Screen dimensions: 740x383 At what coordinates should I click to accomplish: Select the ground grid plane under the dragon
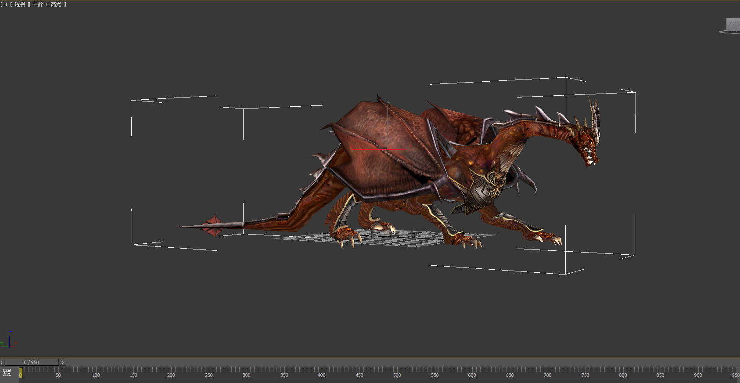pos(384,238)
